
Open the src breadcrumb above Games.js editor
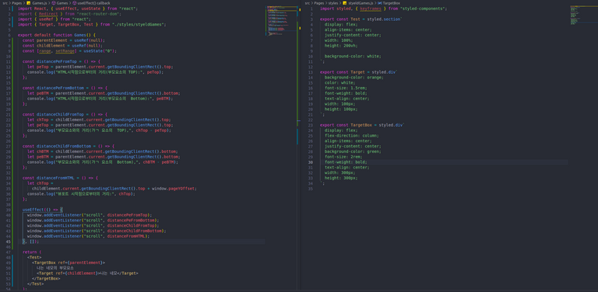(x=5, y=2)
